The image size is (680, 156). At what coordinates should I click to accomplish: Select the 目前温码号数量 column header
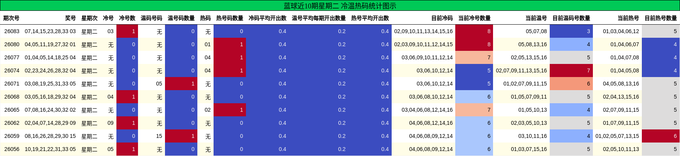click(571, 18)
